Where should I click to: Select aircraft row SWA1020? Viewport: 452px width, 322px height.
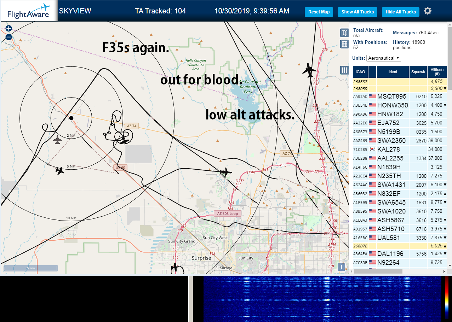point(400,211)
